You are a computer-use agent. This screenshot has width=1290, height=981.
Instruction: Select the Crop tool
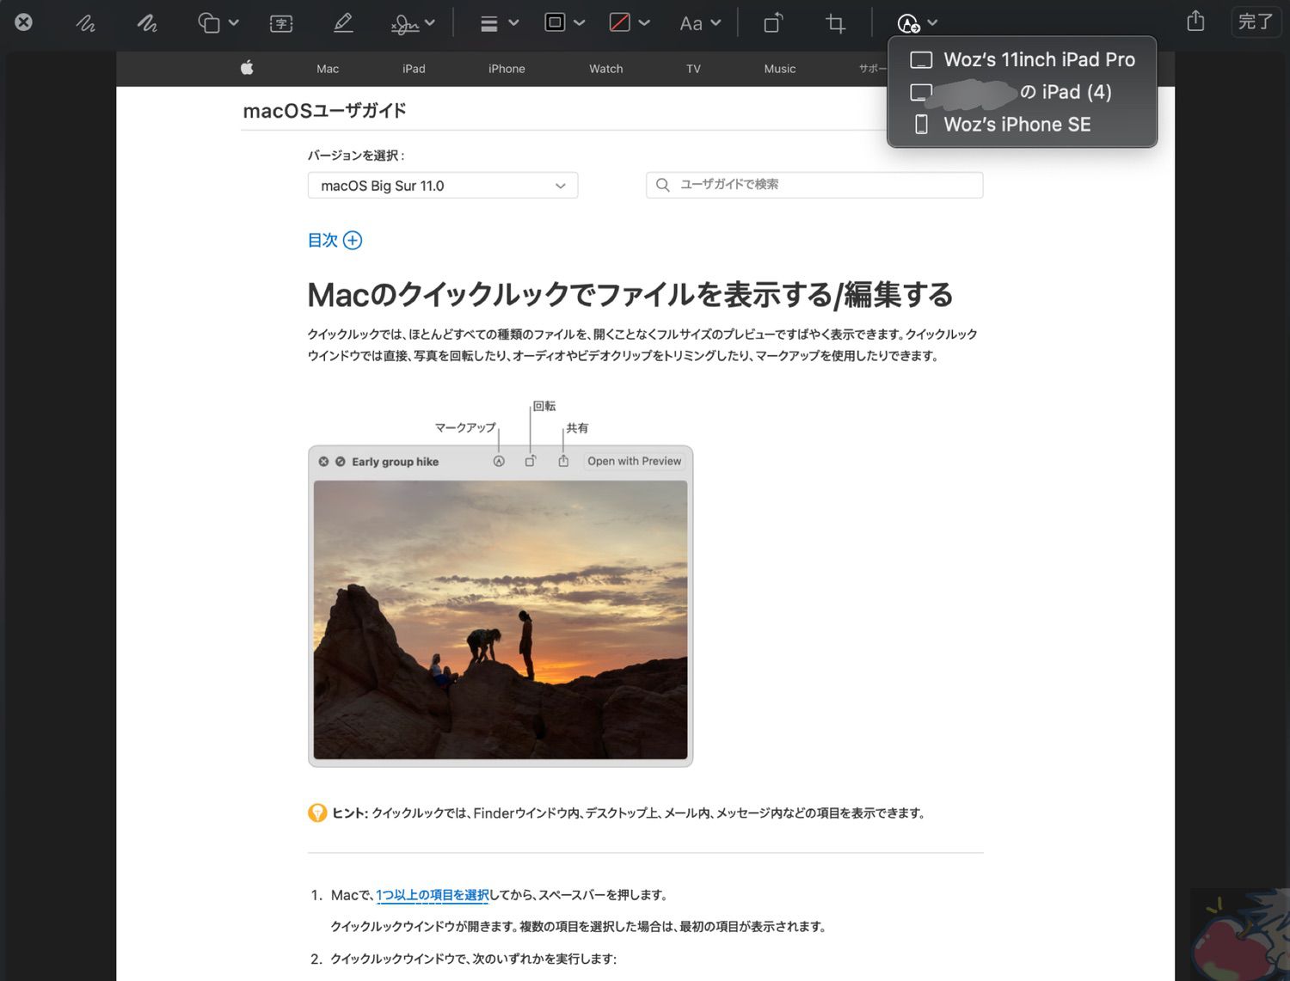click(x=835, y=23)
